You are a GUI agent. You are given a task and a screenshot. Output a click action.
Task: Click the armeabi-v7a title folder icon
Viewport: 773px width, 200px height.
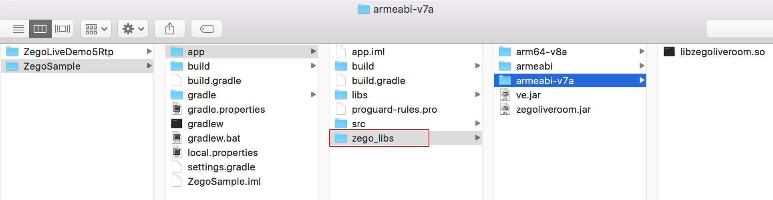coord(364,9)
